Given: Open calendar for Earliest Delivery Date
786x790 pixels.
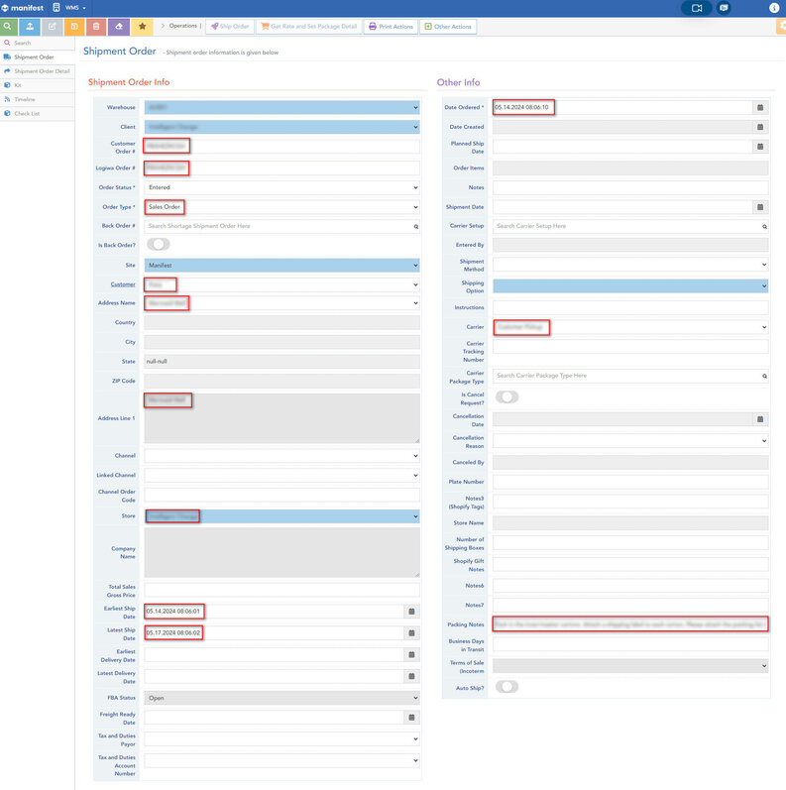Looking at the screenshot, I should pos(411,654).
